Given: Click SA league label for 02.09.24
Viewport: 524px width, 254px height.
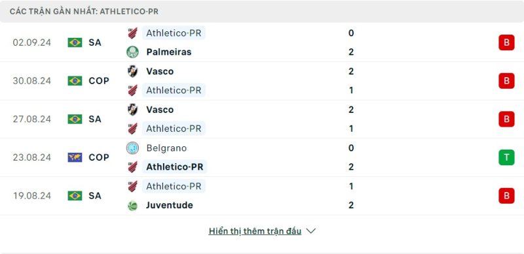Looking at the screenshot, I should click(x=95, y=42).
